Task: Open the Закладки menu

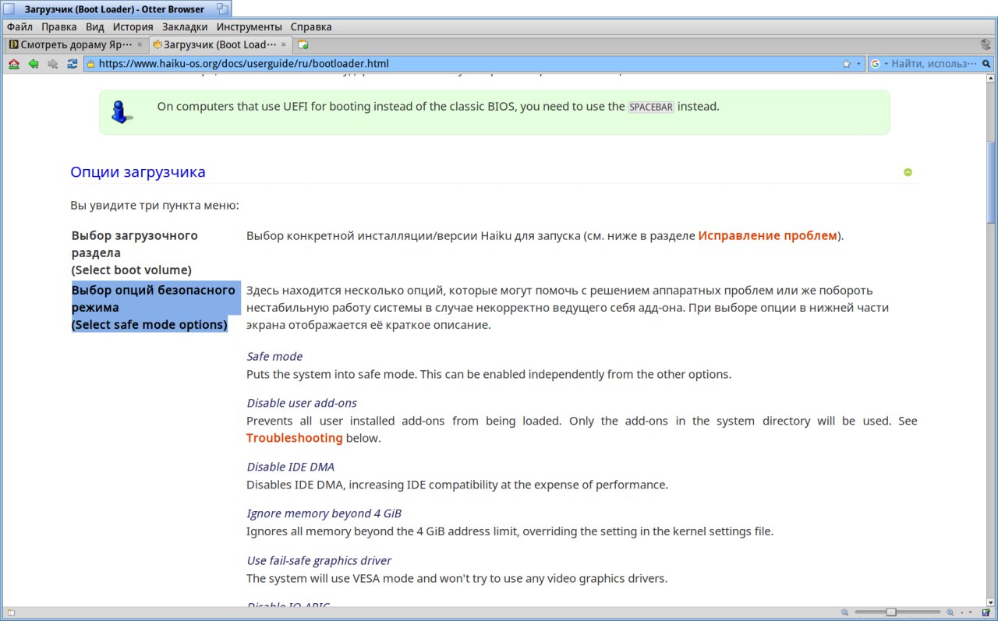Action: (x=185, y=26)
